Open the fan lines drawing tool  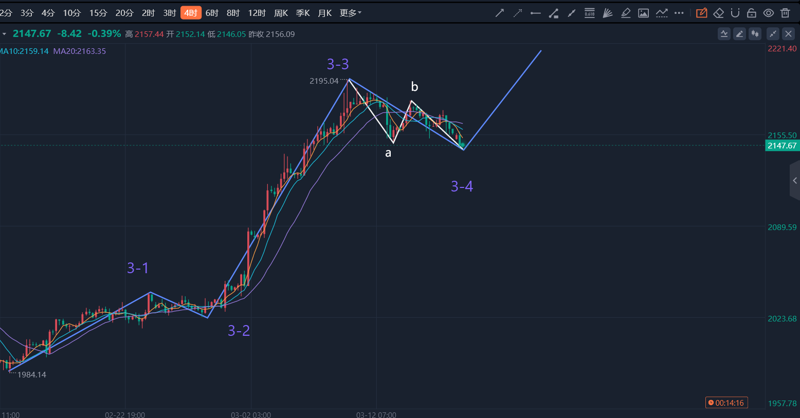click(x=607, y=12)
